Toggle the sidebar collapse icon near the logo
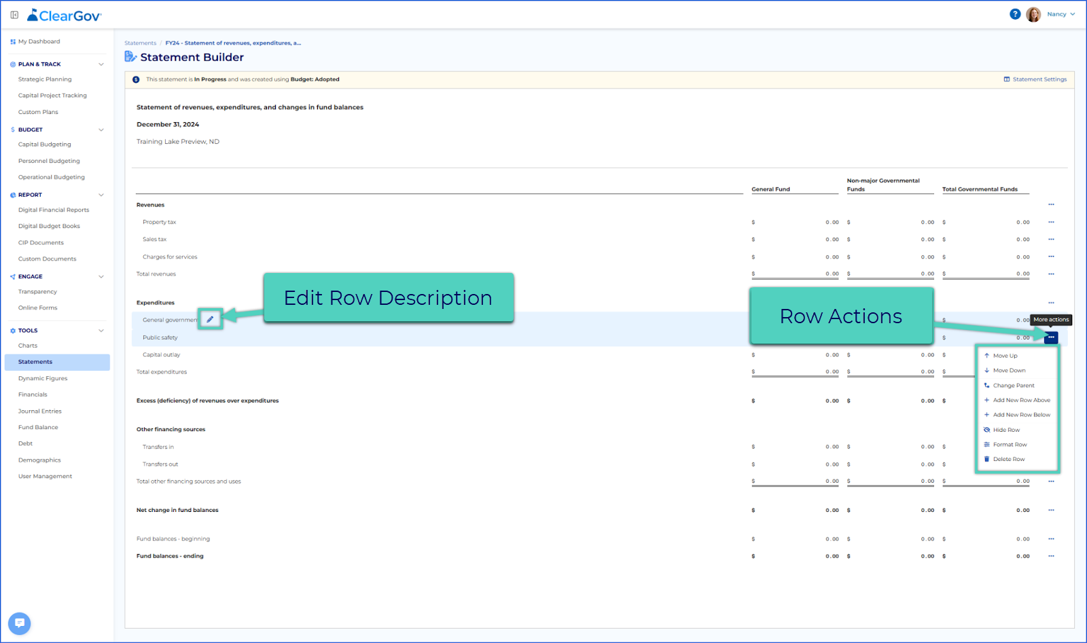 coord(14,14)
